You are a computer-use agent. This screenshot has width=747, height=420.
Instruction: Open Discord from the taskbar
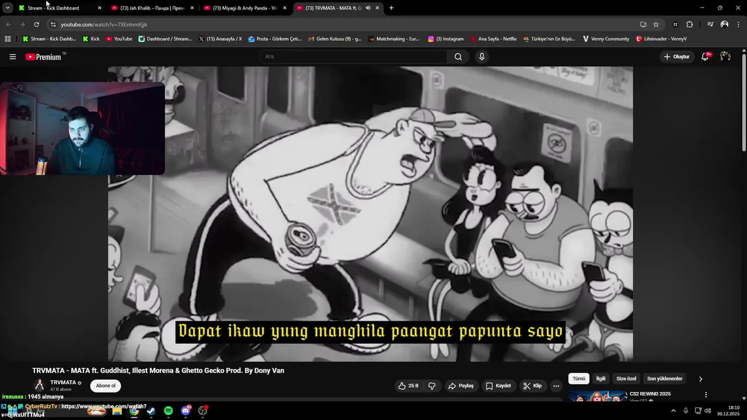pyautogui.click(x=186, y=411)
